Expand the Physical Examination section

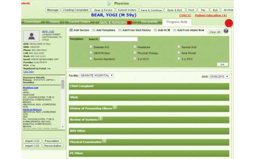pyautogui.click(x=149, y=142)
